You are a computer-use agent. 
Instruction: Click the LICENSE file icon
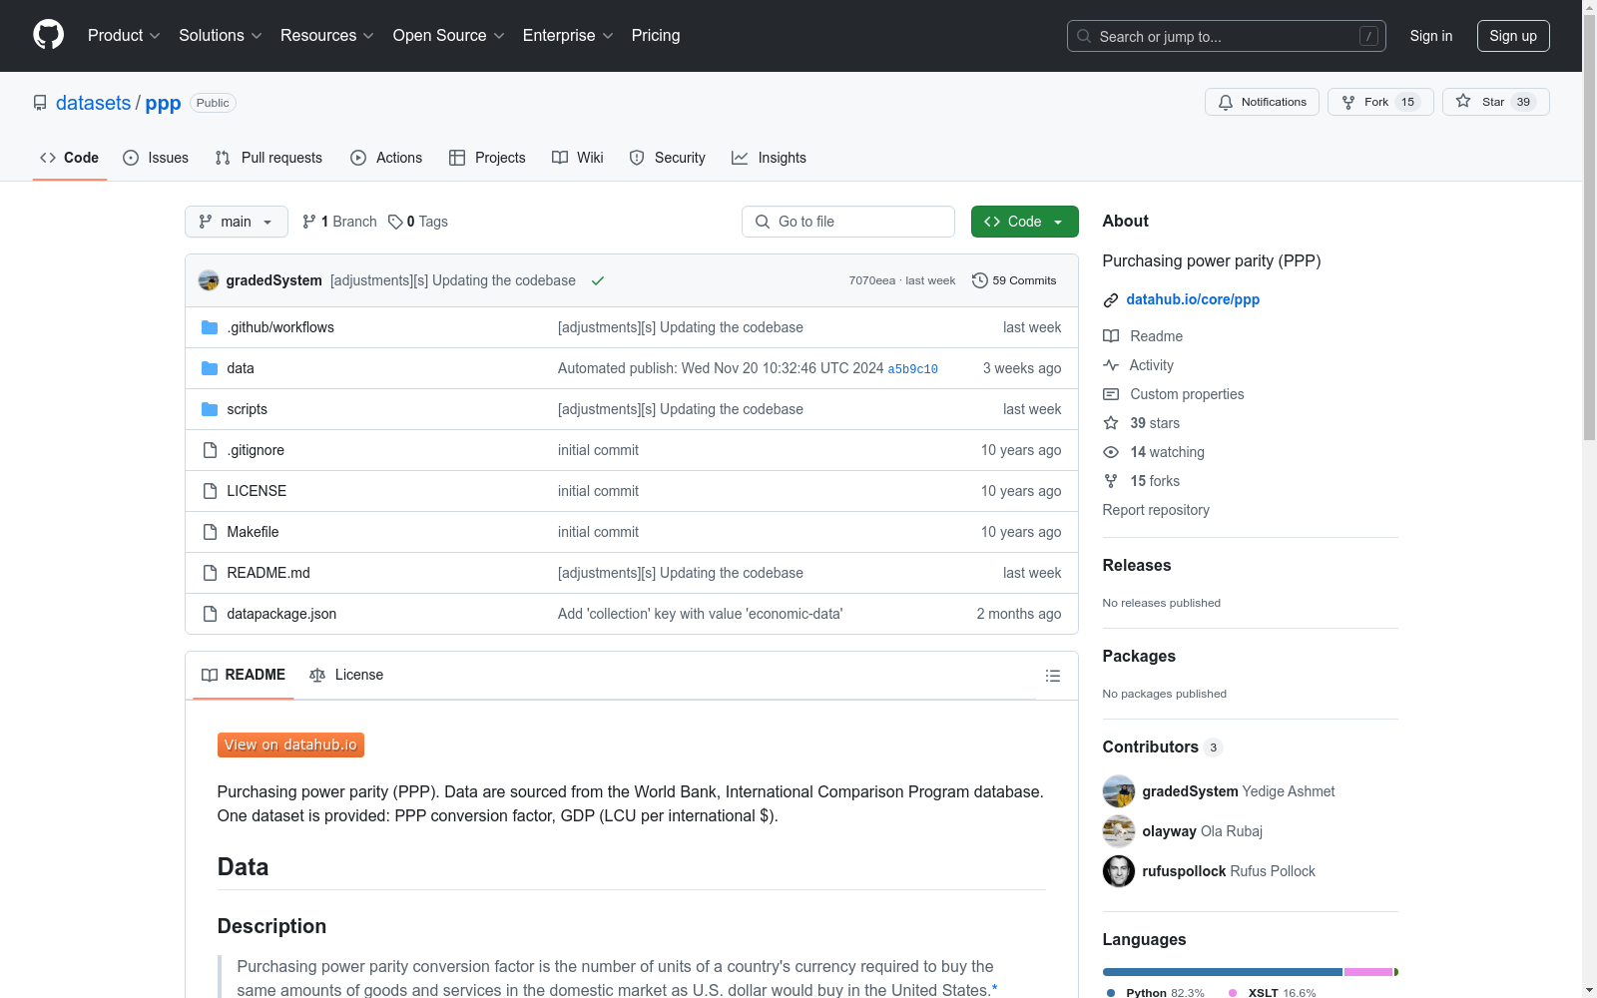[210, 491]
